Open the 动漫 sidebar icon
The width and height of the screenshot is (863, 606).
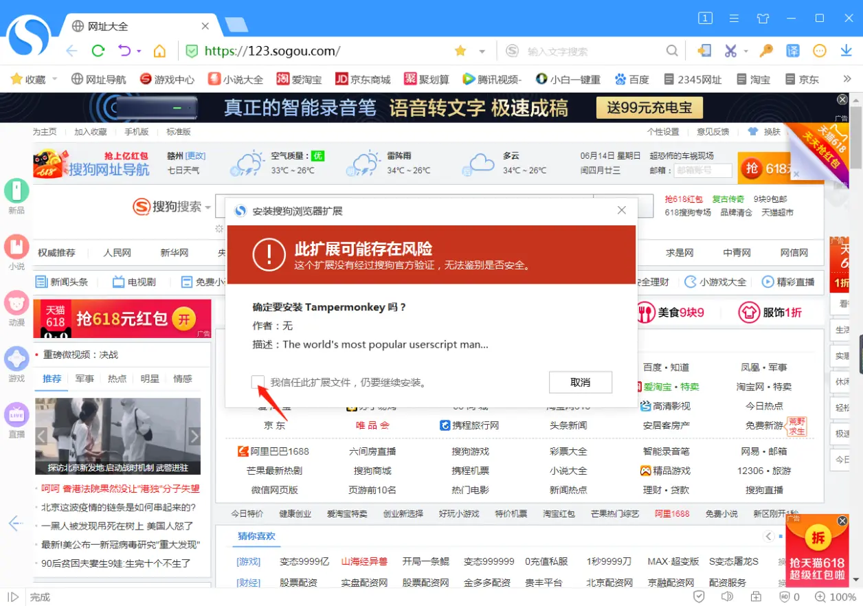tap(16, 302)
